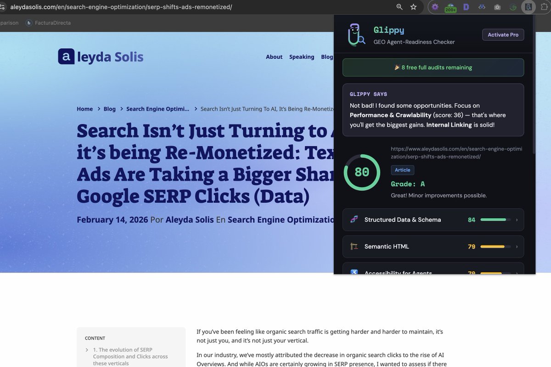Open the About menu item

tap(274, 57)
